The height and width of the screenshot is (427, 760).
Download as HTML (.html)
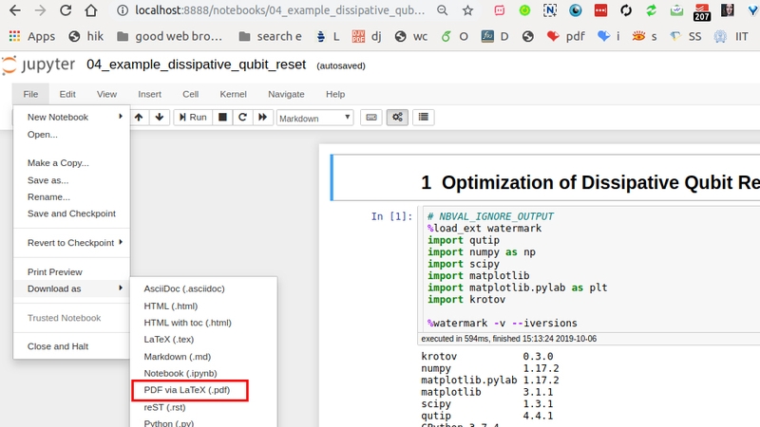(x=203, y=306)
